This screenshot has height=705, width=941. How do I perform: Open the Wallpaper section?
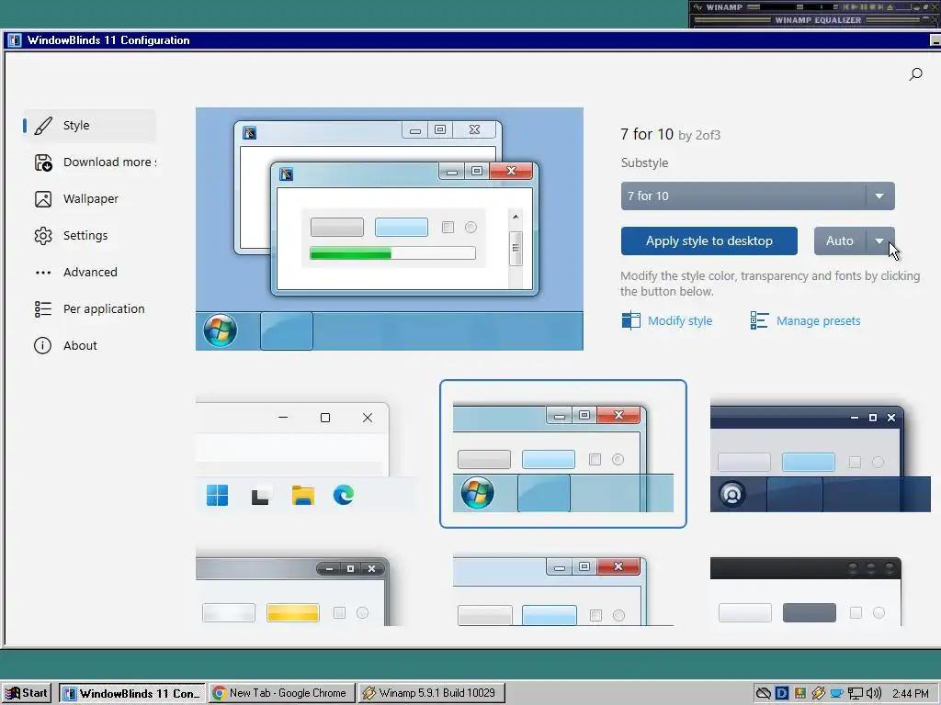pos(89,199)
